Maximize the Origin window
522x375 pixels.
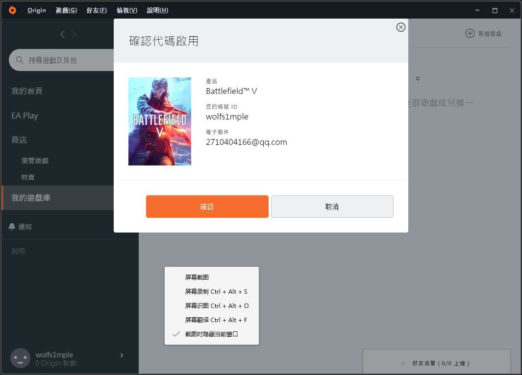click(495, 10)
